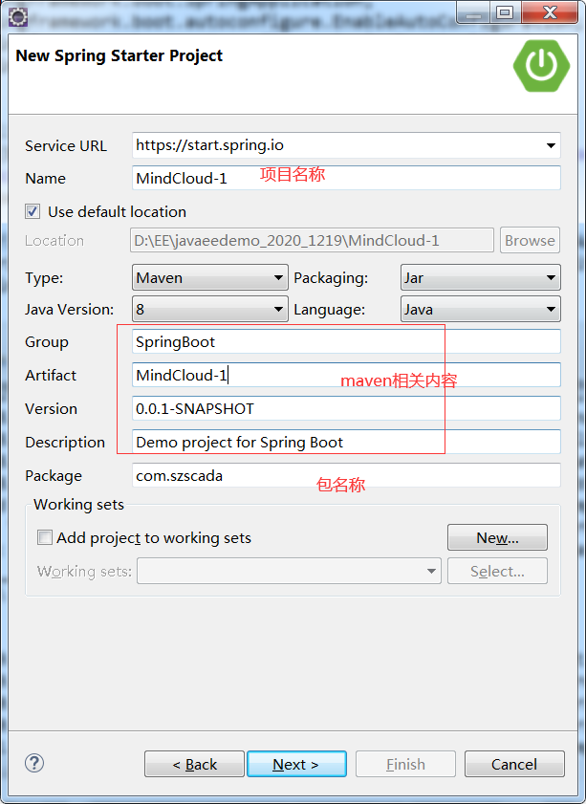Click the Browse location button
The width and height of the screenshot is (586, 804).
(x=530, y=240)
